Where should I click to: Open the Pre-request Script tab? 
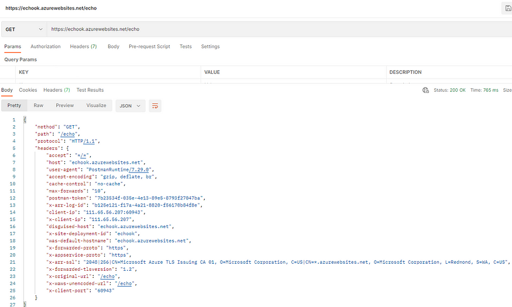(149, 46)
